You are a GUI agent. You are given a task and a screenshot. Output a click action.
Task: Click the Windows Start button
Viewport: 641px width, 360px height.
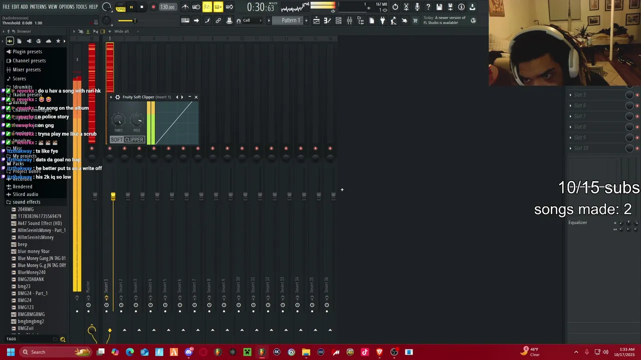click(x=11, y=352)
